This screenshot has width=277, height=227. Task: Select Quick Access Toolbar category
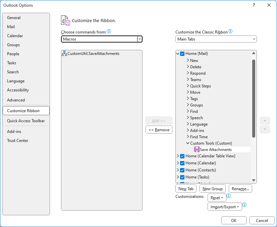(x=26, y=121)
